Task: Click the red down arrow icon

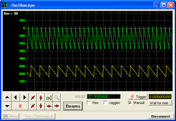Action: click(41, 106)
